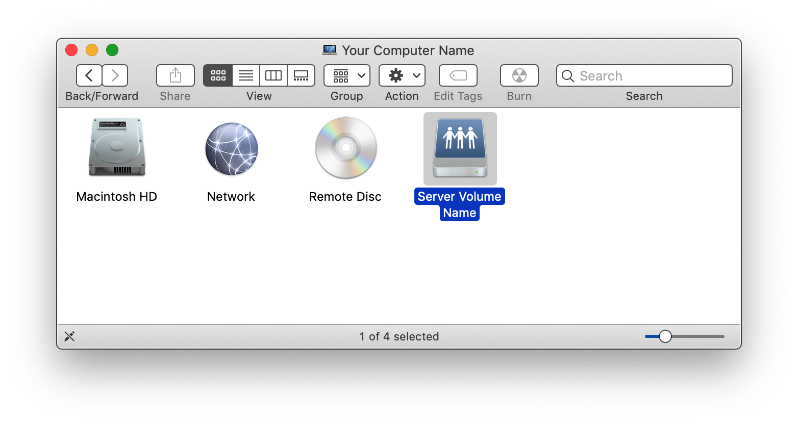
Task: Zoom the window with the green button
Action: (112, 50)
